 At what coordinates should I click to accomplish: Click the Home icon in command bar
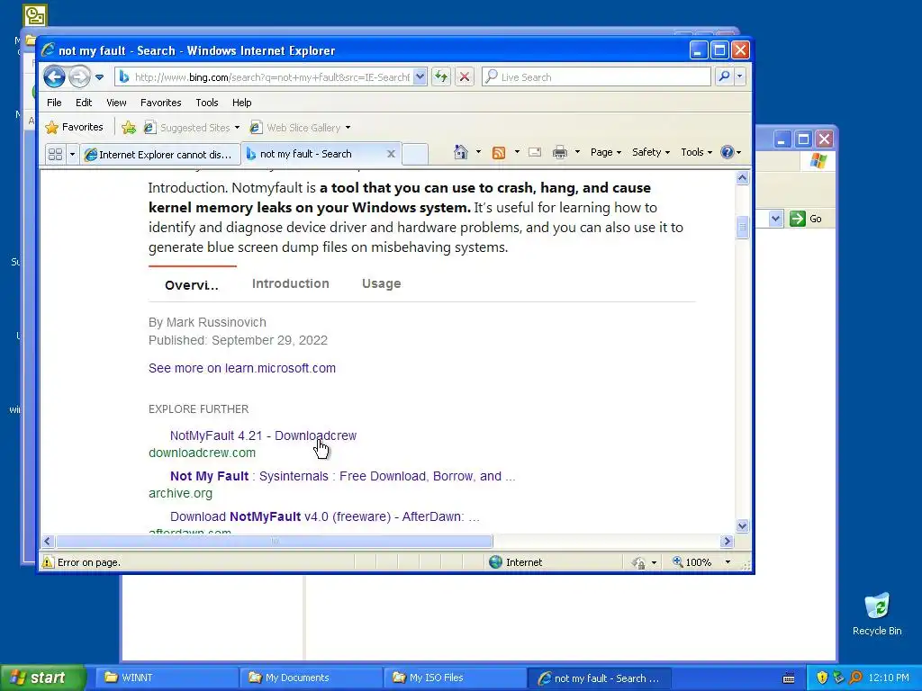pos(460,152)
